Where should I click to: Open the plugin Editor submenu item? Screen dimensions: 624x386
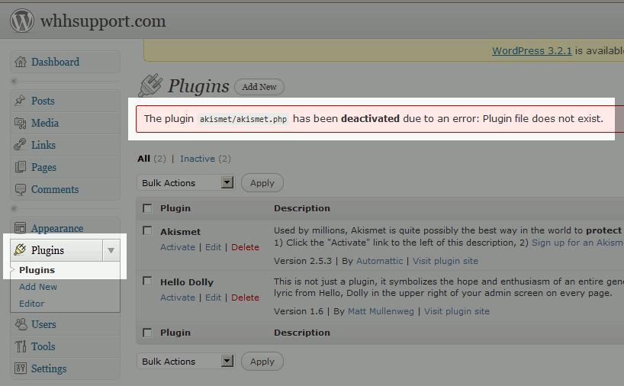[32, 304]
